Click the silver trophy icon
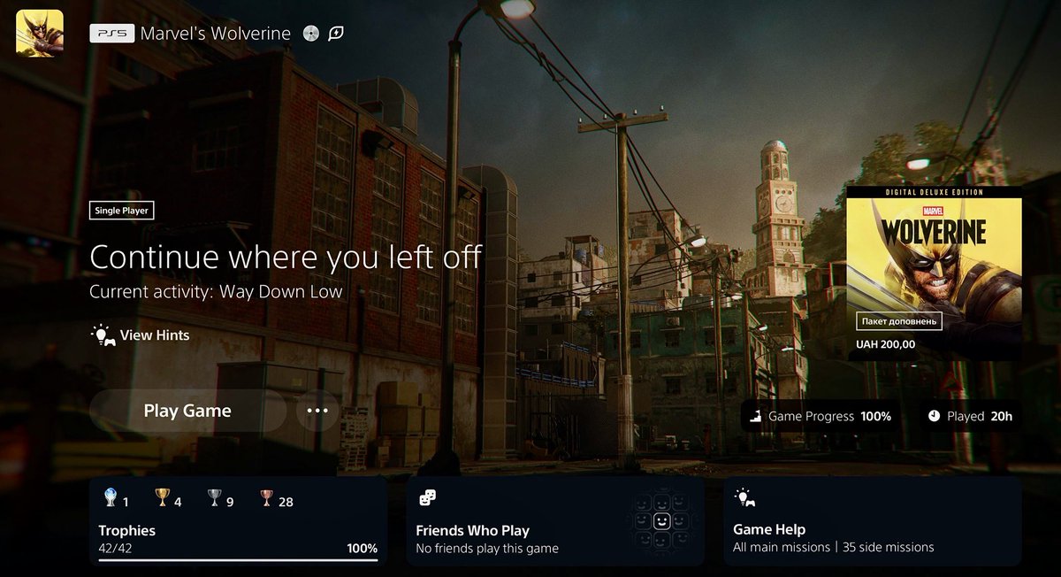 click(214, 498)
